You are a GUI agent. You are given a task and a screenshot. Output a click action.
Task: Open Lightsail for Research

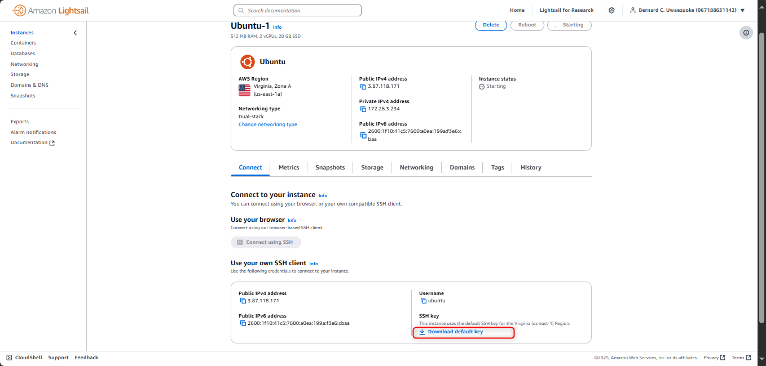(566, 10)
